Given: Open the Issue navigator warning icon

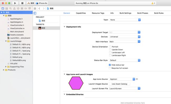Looking at the screenshot, I should click(x=14, y=8).
